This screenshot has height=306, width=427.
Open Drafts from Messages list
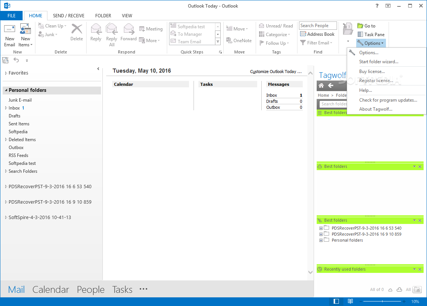click(x=272, y=101)
